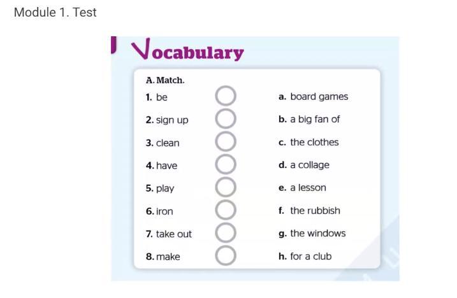Select the circle next to 'sign up'
The width and height of the screenshot is (457, 298).
coord(226,119)
